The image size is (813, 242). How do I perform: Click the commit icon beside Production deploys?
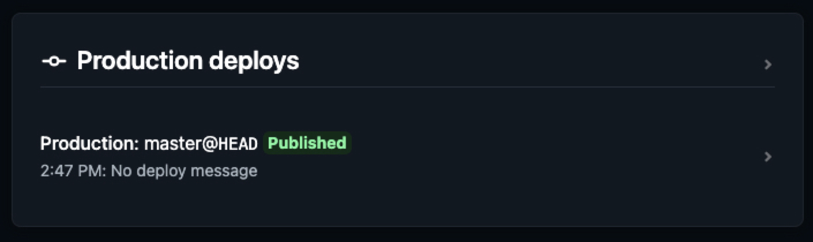[x=54, y=61]
